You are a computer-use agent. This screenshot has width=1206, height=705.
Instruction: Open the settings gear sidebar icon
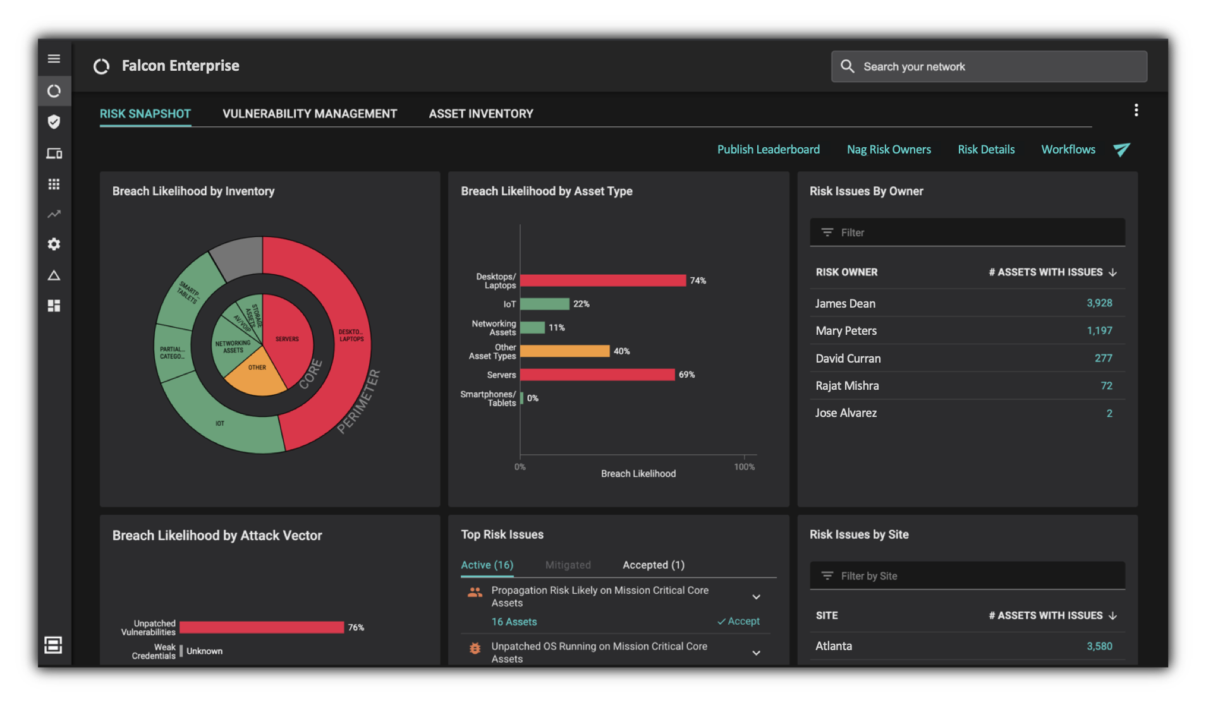tap(54, 244)
